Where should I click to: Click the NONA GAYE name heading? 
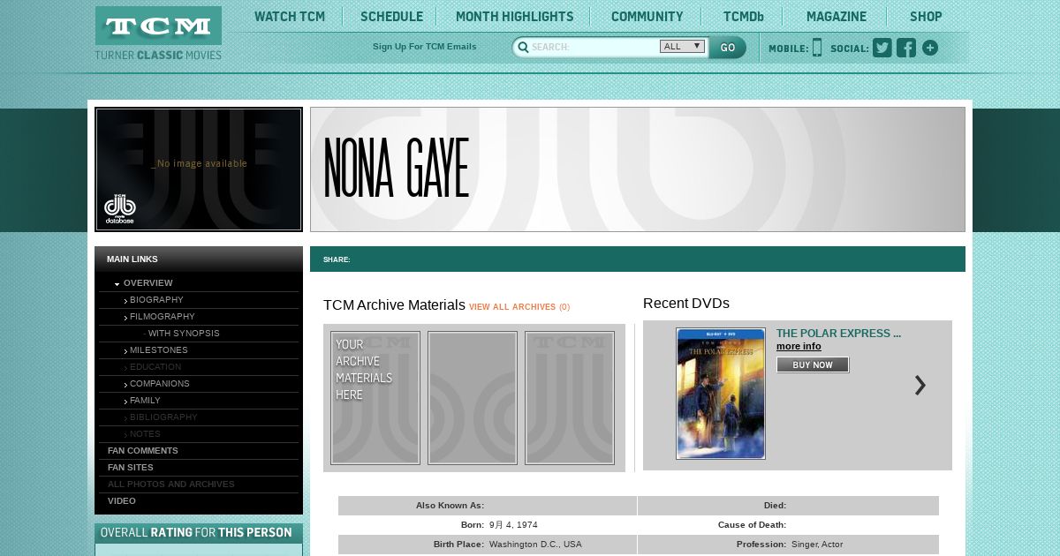[x=397, y=169]
